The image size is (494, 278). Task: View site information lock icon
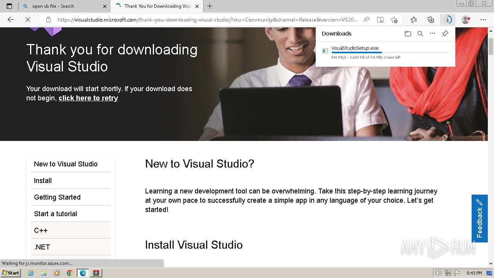(x=48, y=20)
